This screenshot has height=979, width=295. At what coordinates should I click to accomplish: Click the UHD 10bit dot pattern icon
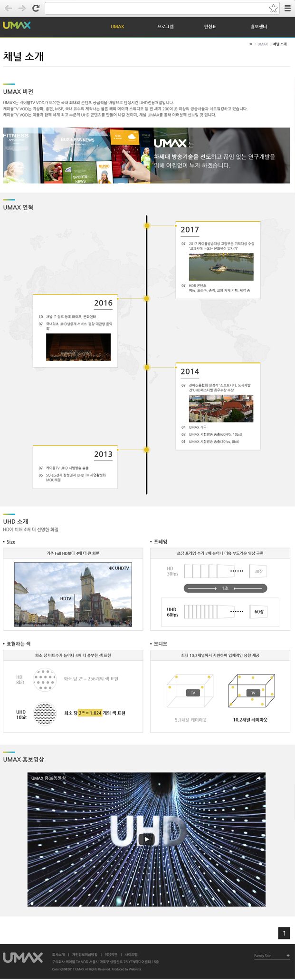[x=45, y=714]
